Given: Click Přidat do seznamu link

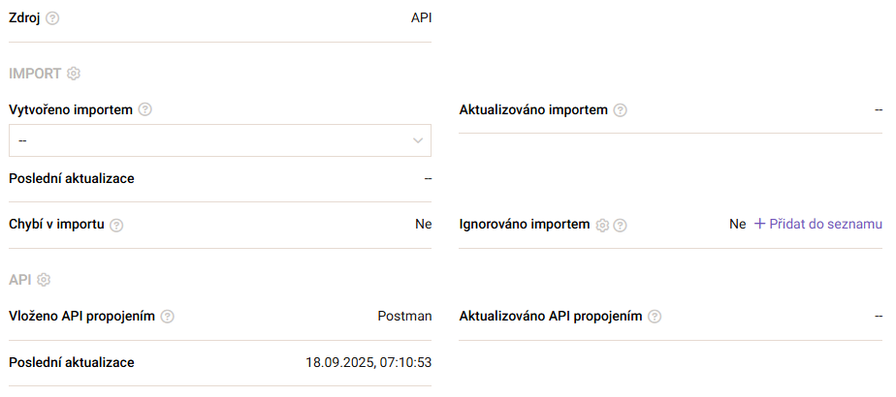Looking at the screenshot, I should click(x=818, y=224).
